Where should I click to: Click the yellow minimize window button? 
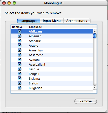[9, 3]
